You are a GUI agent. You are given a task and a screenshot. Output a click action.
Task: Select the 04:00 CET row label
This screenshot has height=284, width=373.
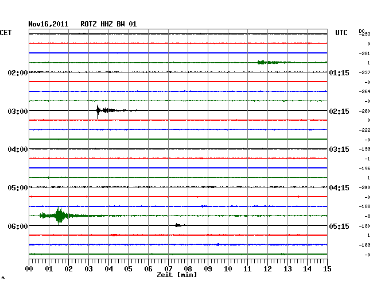(x=18, y=149)
